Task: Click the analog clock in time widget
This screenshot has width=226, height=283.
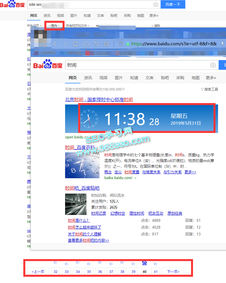Action: (89, 119)
